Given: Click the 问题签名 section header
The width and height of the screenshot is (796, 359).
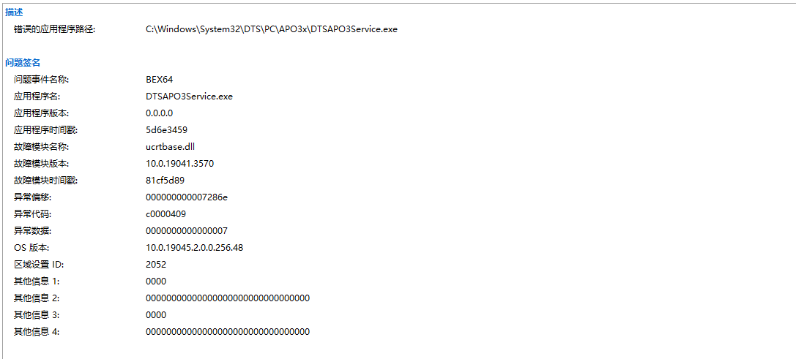Looking at the screenshot, I should click(x=23, y=63).
